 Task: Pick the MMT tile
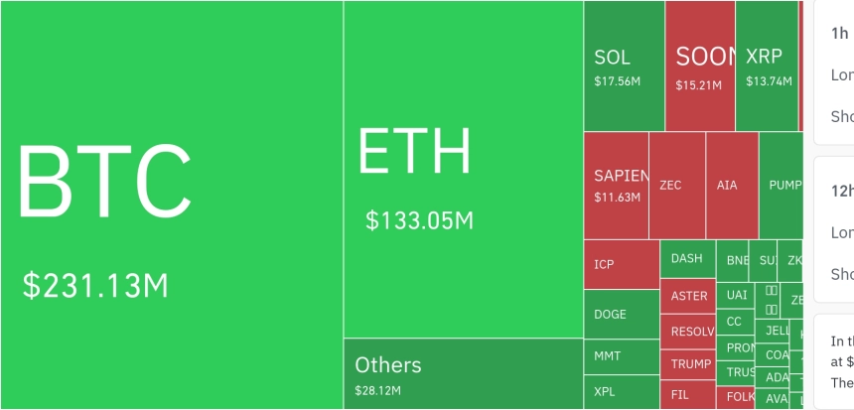click(x=621, y=355)
